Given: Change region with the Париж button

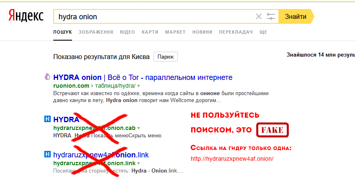Looking at the screenshot, I should click(165, 57).
